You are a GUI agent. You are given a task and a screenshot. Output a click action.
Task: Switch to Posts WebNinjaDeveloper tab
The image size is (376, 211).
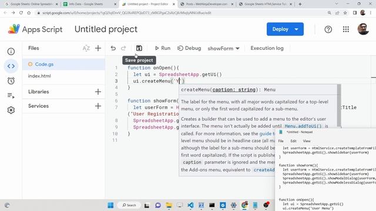(206, 4)
